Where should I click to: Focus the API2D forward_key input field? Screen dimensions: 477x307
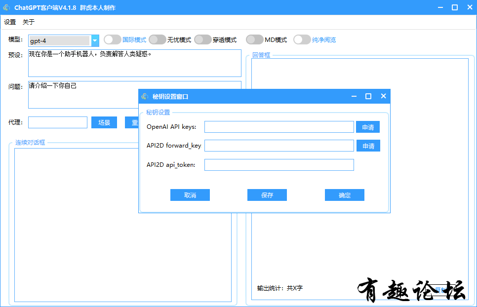coord(279,146)
